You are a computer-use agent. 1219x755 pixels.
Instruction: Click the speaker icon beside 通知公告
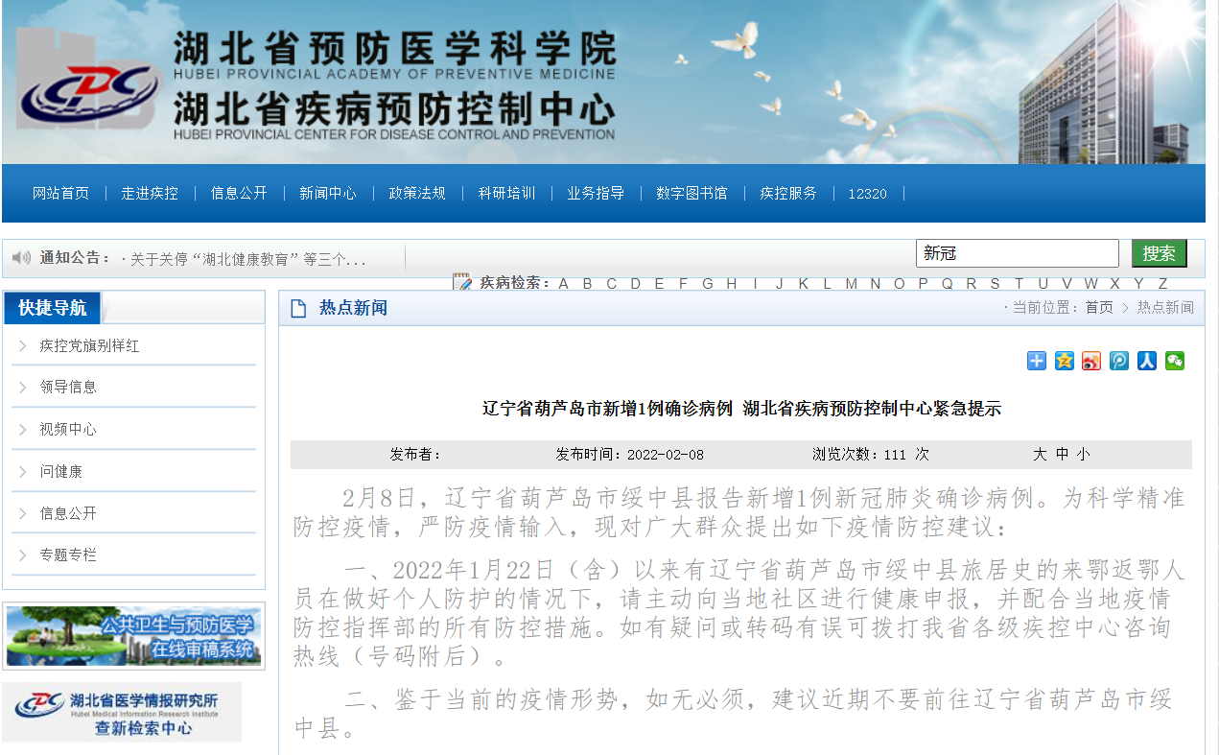coord(21,257)
